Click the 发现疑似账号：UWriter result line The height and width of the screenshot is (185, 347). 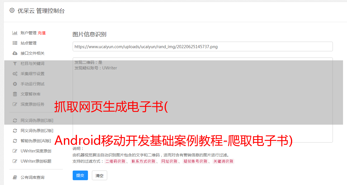tap(96, 68)
